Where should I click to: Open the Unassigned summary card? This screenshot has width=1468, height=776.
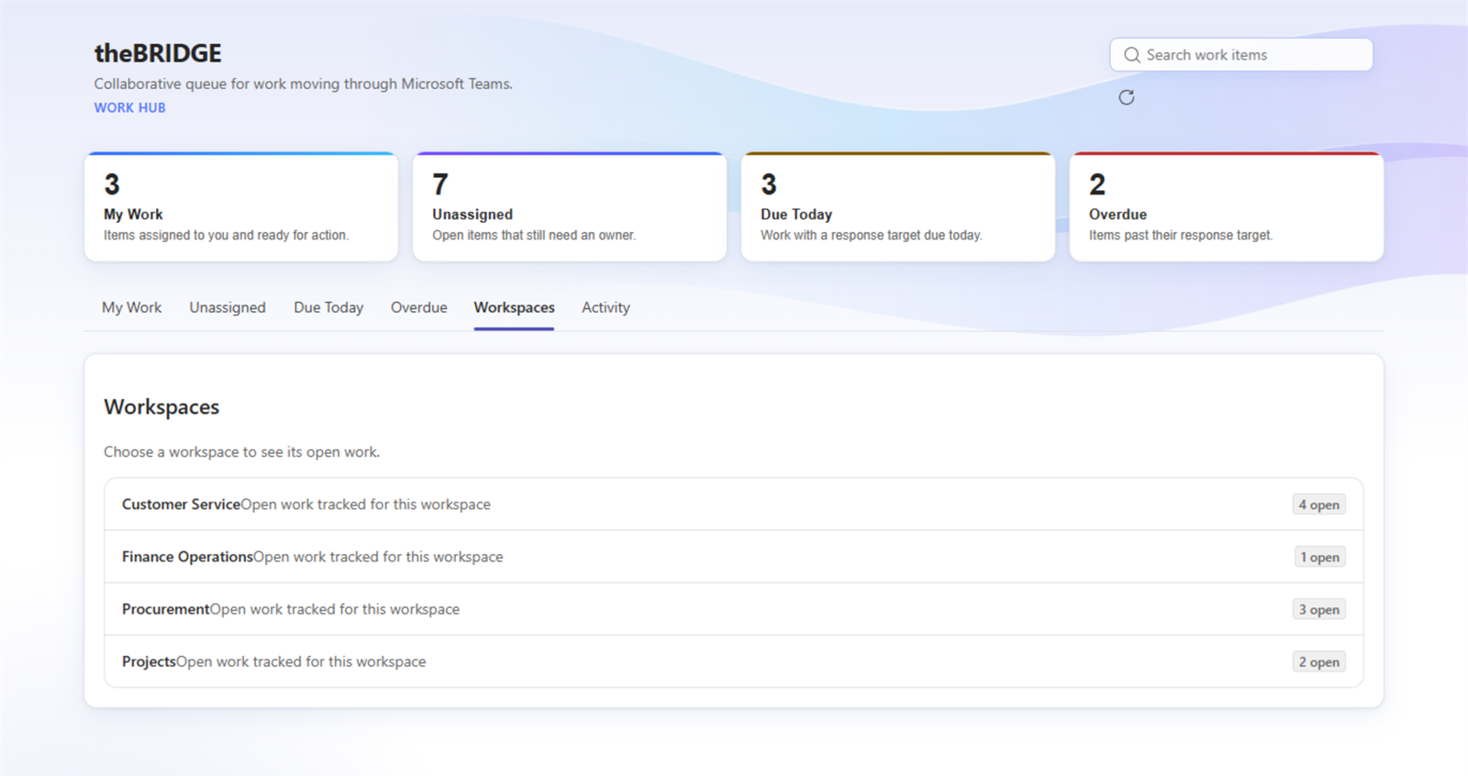[570, 207]
